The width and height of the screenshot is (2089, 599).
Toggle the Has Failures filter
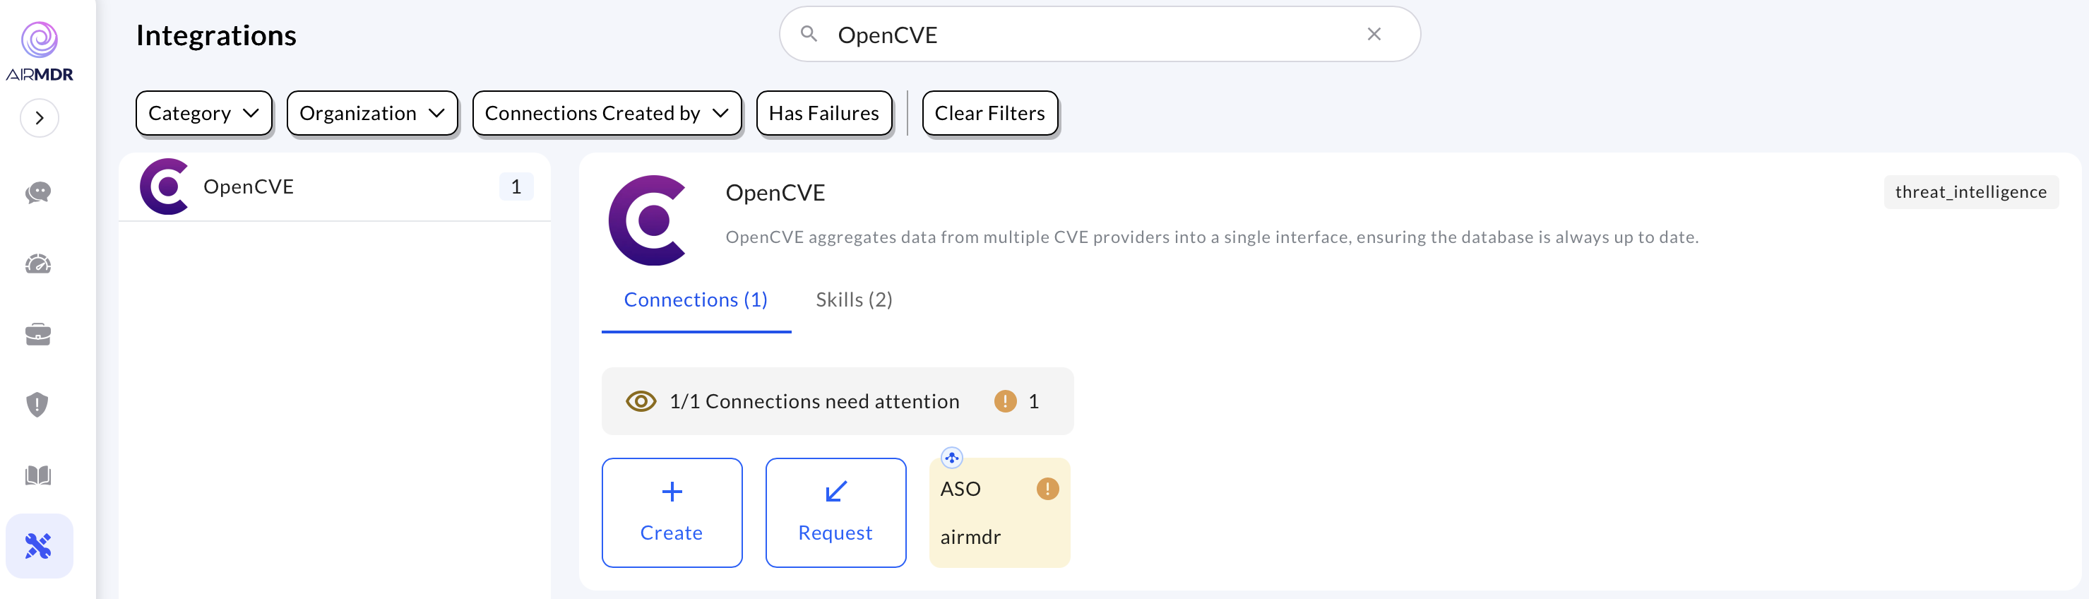coord(823,113)
